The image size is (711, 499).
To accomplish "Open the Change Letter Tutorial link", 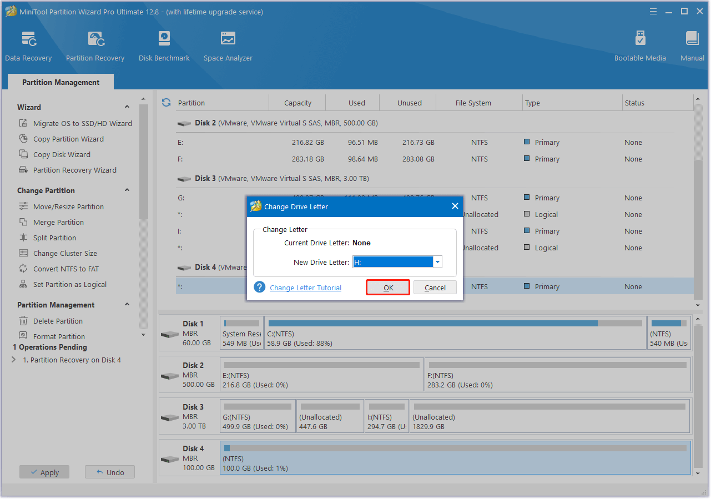I will (305, 288).
